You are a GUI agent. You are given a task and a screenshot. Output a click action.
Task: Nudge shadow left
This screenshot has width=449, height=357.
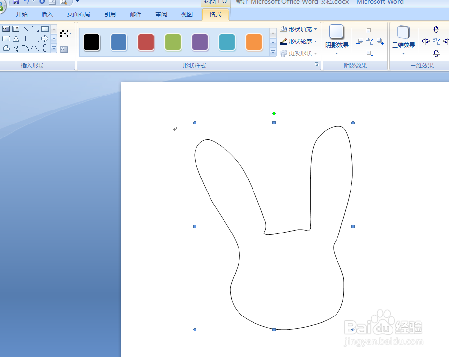[359, 41]
